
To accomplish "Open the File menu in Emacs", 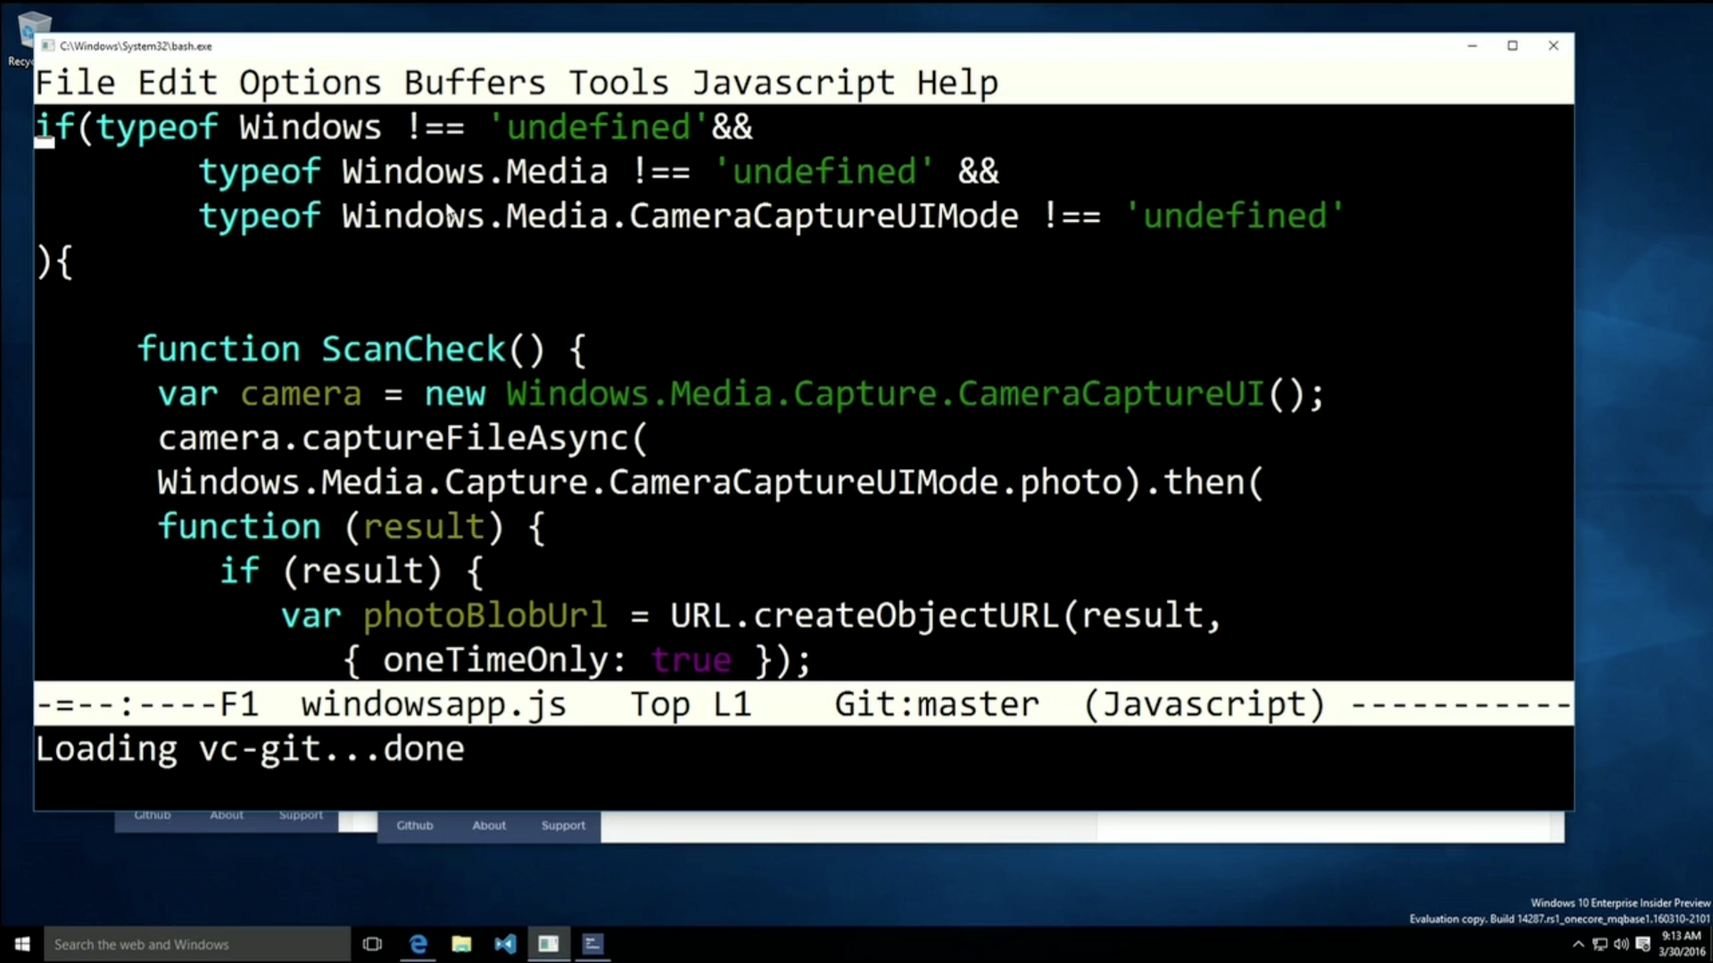I will (75, 83).
